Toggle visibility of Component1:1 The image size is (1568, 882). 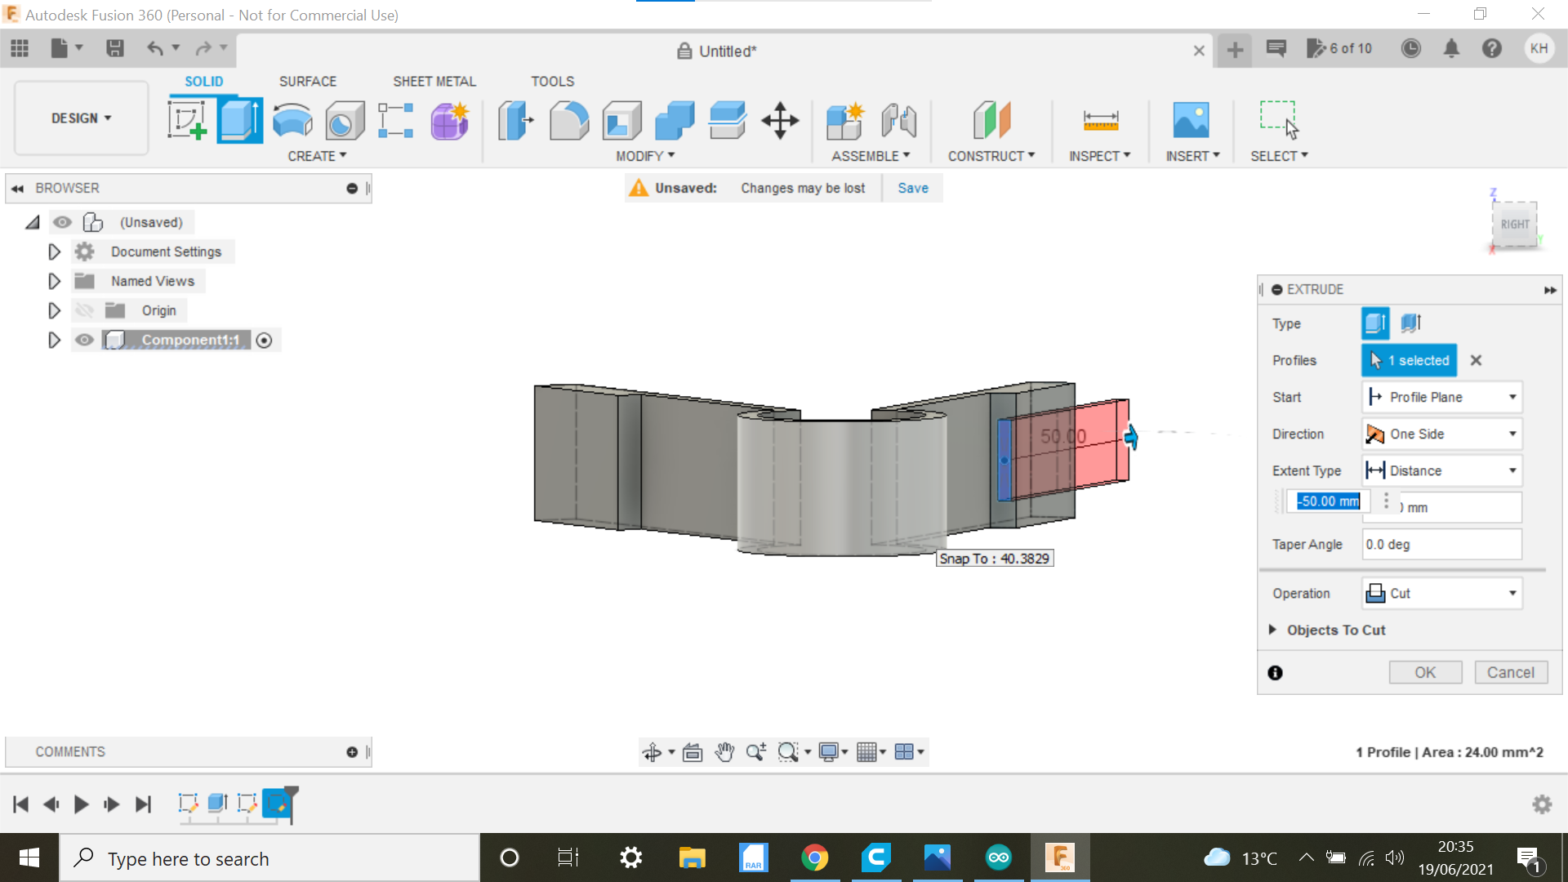tap(84, 339)
